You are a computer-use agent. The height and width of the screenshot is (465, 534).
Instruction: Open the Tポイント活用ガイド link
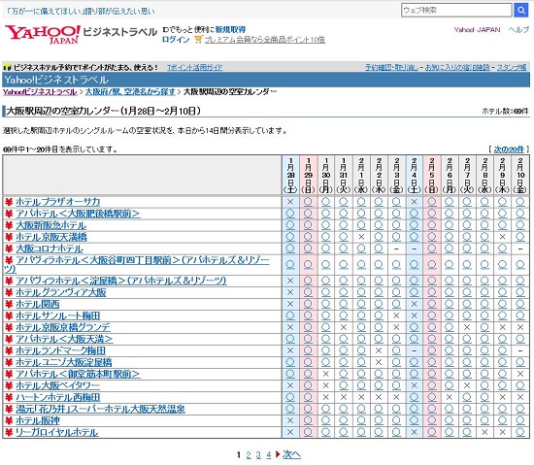[195, 67]
